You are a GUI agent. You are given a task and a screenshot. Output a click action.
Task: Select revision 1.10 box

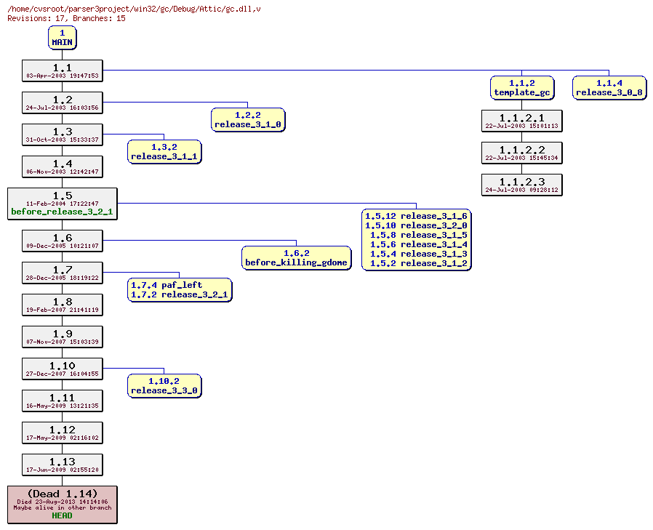[x=62, y=369]
